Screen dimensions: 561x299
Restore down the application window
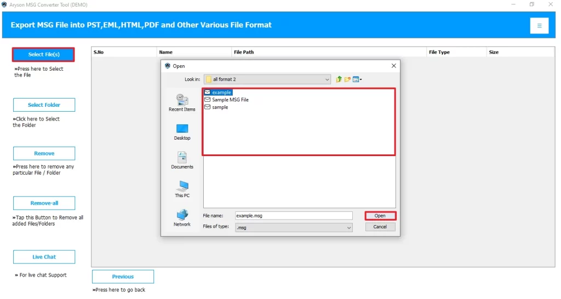tap(531, 4)
